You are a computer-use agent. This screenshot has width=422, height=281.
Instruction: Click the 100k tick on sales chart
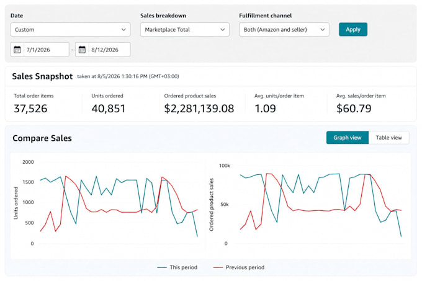coord(225,166)
